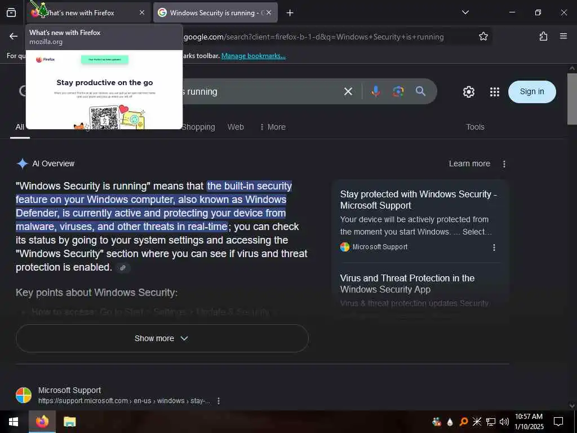Open options for Microsoft Support source card
The height and width of the screenshot is (433, 577).
click(x=494, y=248)
